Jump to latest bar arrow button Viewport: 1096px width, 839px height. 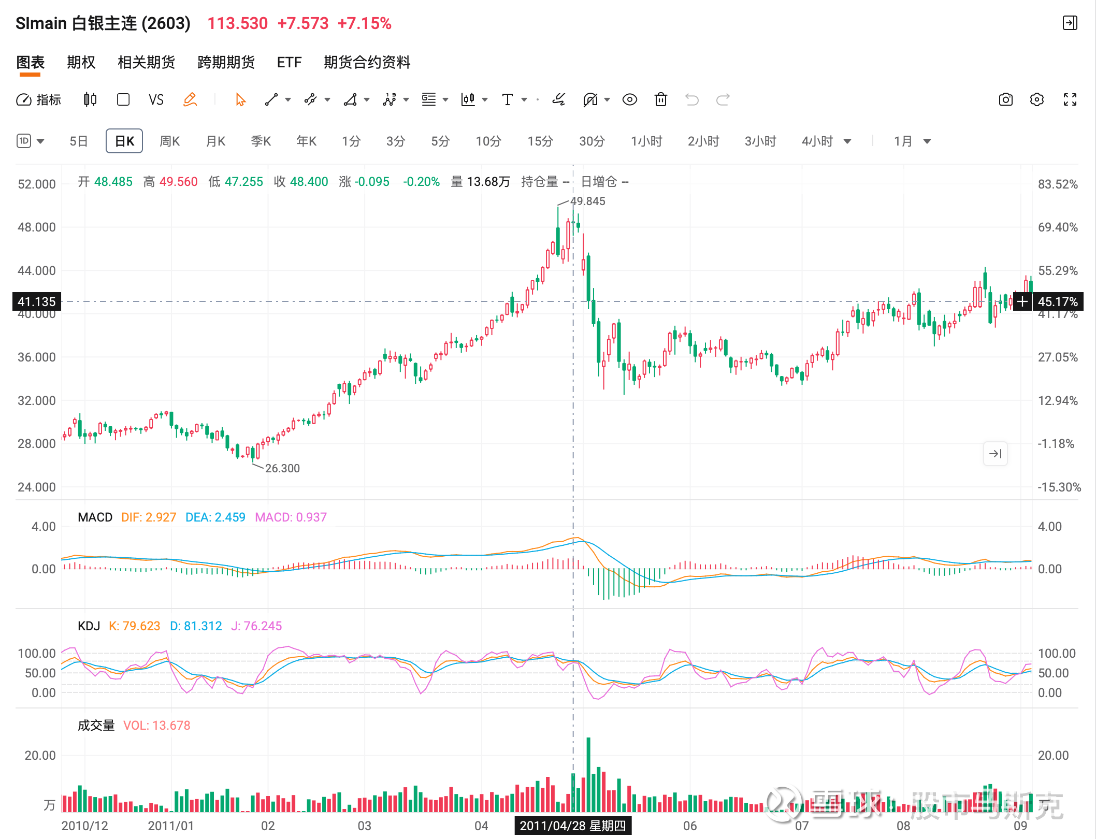click(995, 454)
